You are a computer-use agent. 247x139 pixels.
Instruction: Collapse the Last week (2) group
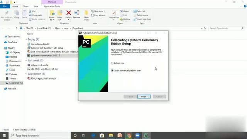[x=26, y=60]
